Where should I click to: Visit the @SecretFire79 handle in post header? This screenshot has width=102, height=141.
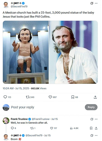coord(19,6)
